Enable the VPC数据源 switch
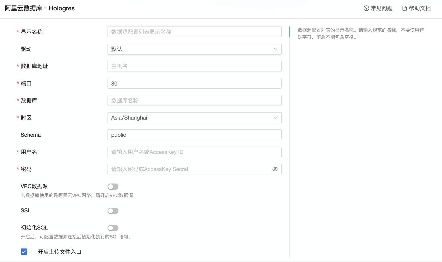 click(113, 187)
